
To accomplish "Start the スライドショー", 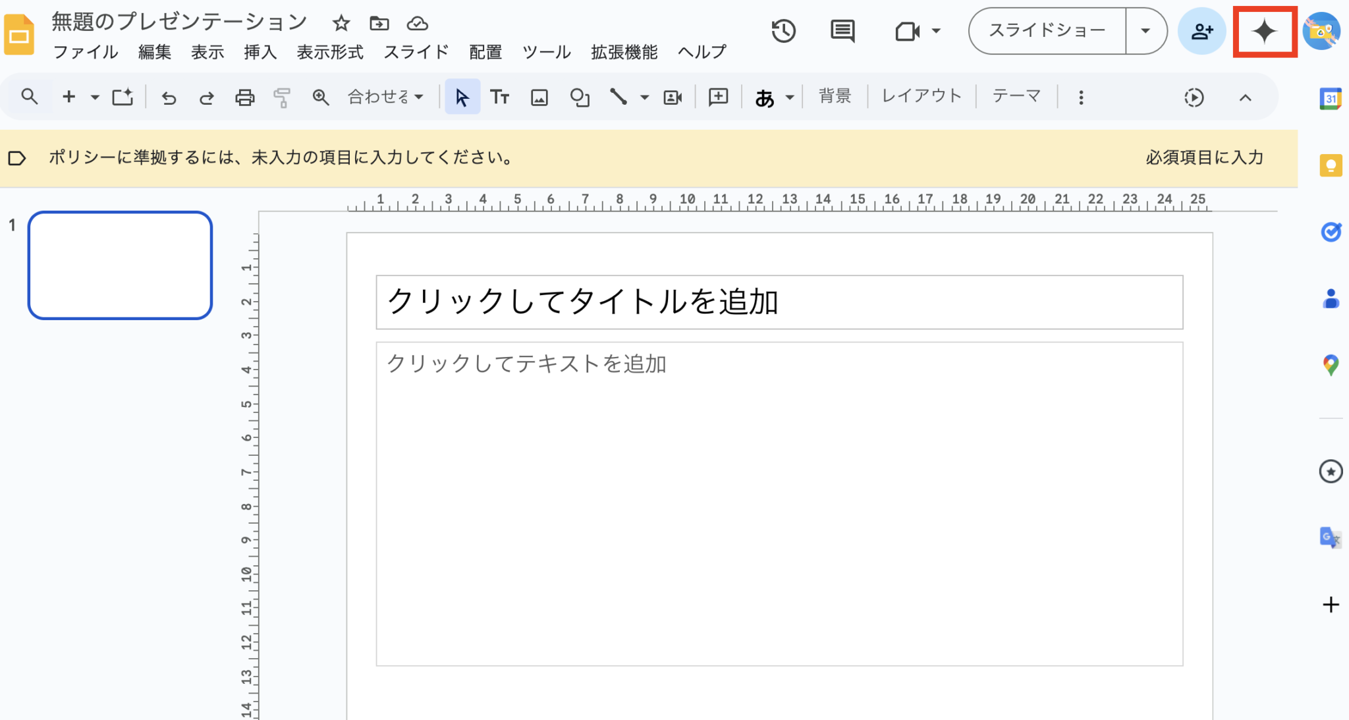I will (x=1047, y=30).
